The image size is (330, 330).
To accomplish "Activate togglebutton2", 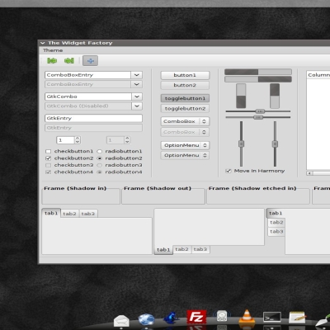I will point(185,108).
